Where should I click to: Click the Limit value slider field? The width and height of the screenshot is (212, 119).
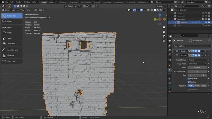point(197,67)
